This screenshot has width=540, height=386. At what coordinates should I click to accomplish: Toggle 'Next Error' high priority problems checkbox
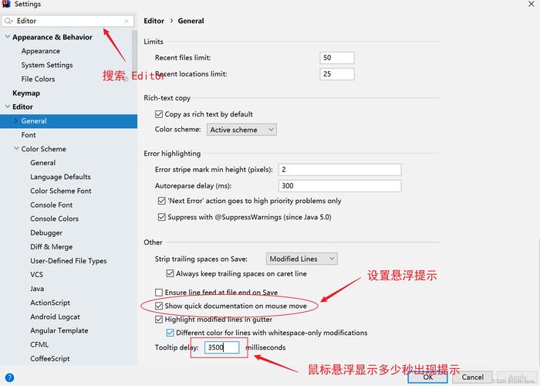pos(161,201)
